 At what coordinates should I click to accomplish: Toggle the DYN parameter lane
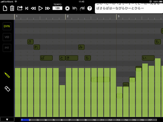(x=7, y=26)
